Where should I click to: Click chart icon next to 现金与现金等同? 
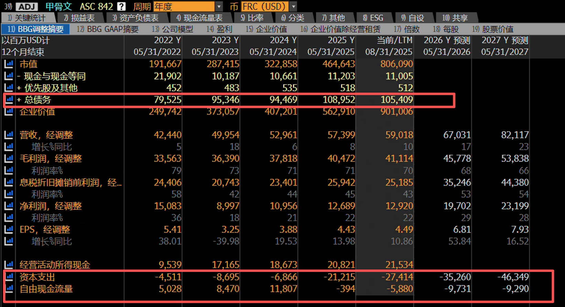coord(9,76)
